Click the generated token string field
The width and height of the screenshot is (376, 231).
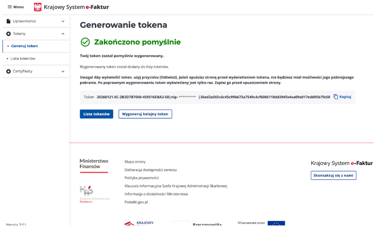(x=213, y=97)
